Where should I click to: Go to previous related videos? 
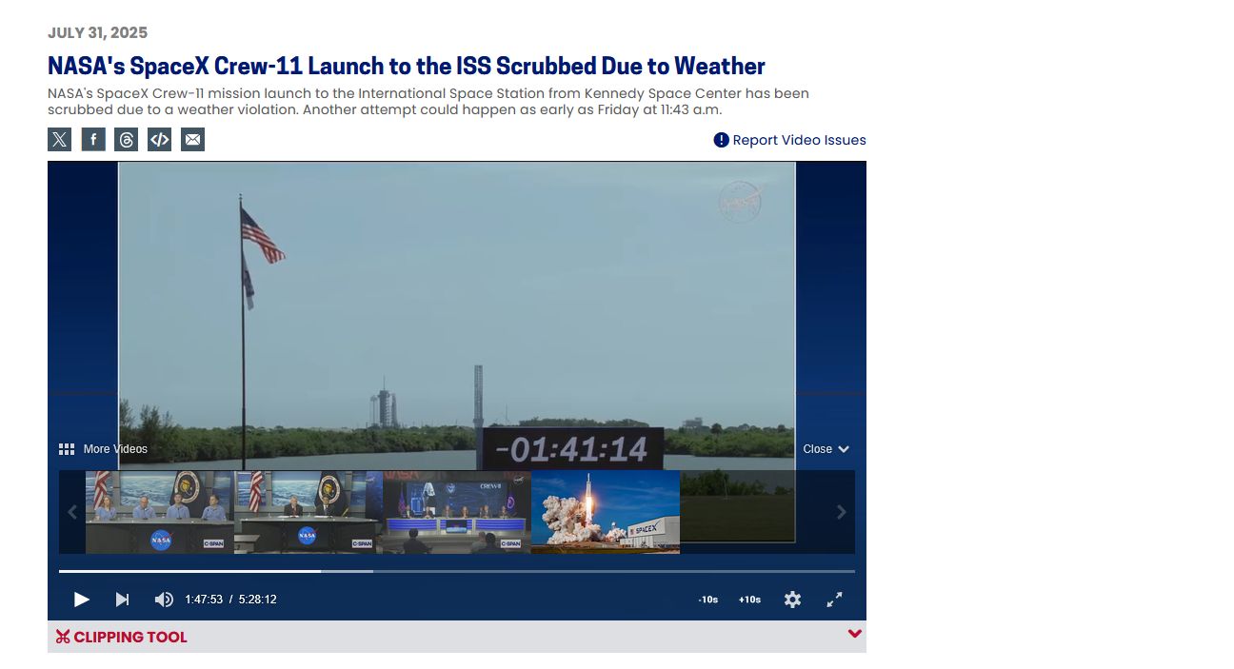pyautogui.click(x=71, y=512)
